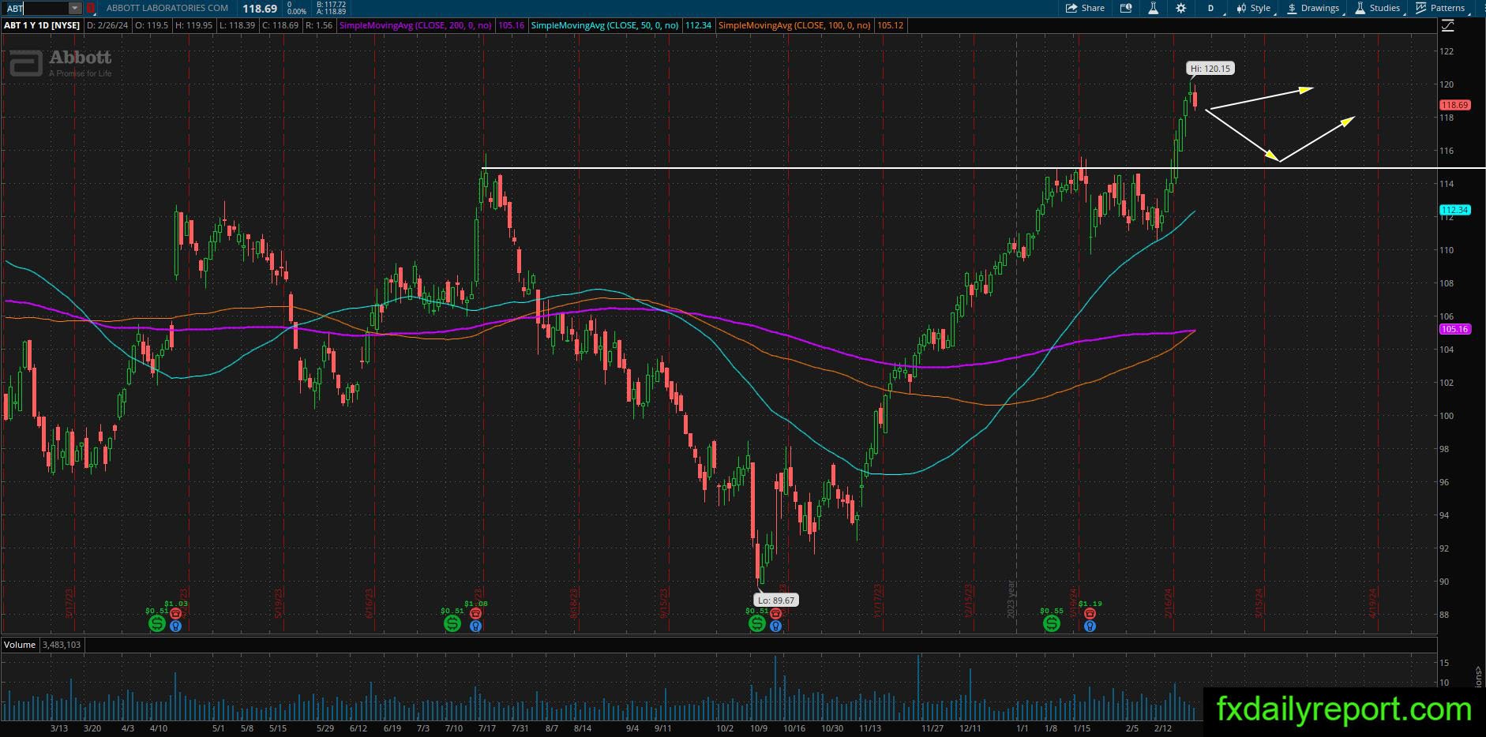This screenshot has height=737, width=1486.
Task: Click the H: 119.95 high value
Action: tap(195, 25)
